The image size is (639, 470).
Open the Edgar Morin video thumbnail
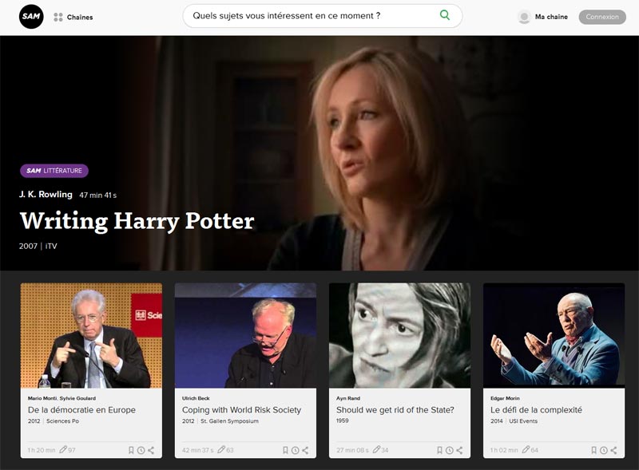(x=554, y=335)
